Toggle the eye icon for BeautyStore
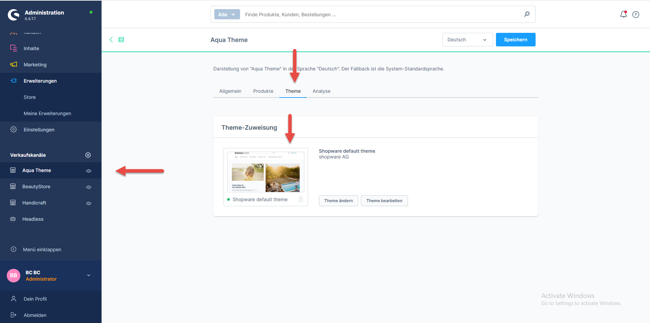Image resolution: width=650 pixels, height=323 pixels. click(89, 187)
